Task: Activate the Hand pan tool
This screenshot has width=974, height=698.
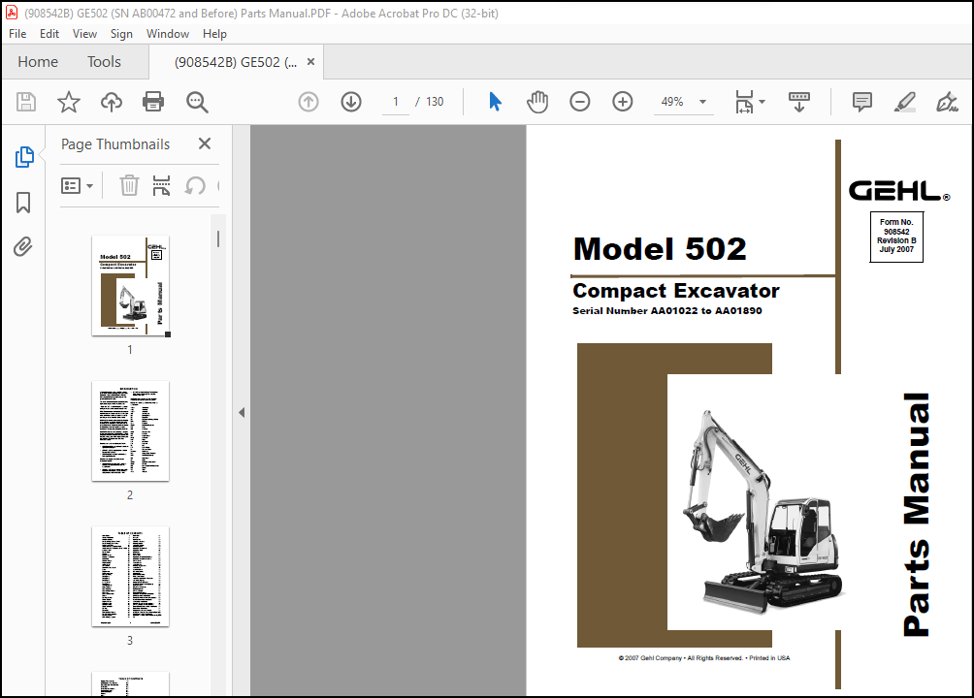Action: [x=537, y=102]
